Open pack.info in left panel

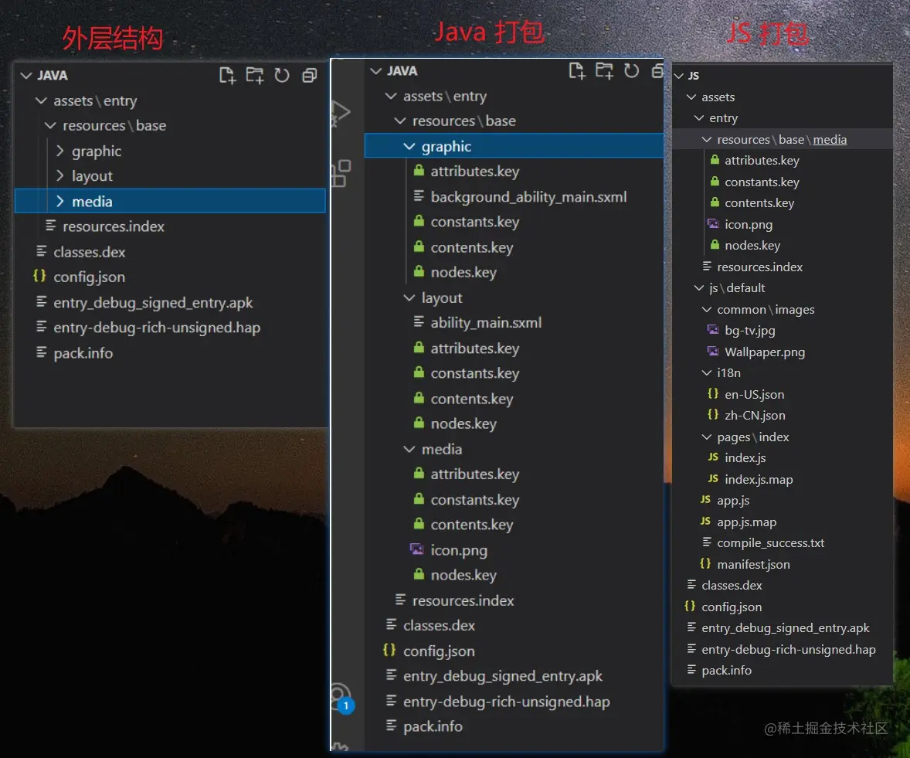click(x=83, y=353)
